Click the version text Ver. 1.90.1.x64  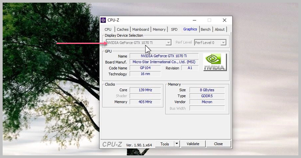pyautogui.click(x=139, y=145)
